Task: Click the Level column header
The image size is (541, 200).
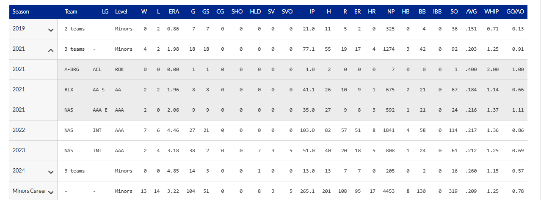Action: (121, 12)
